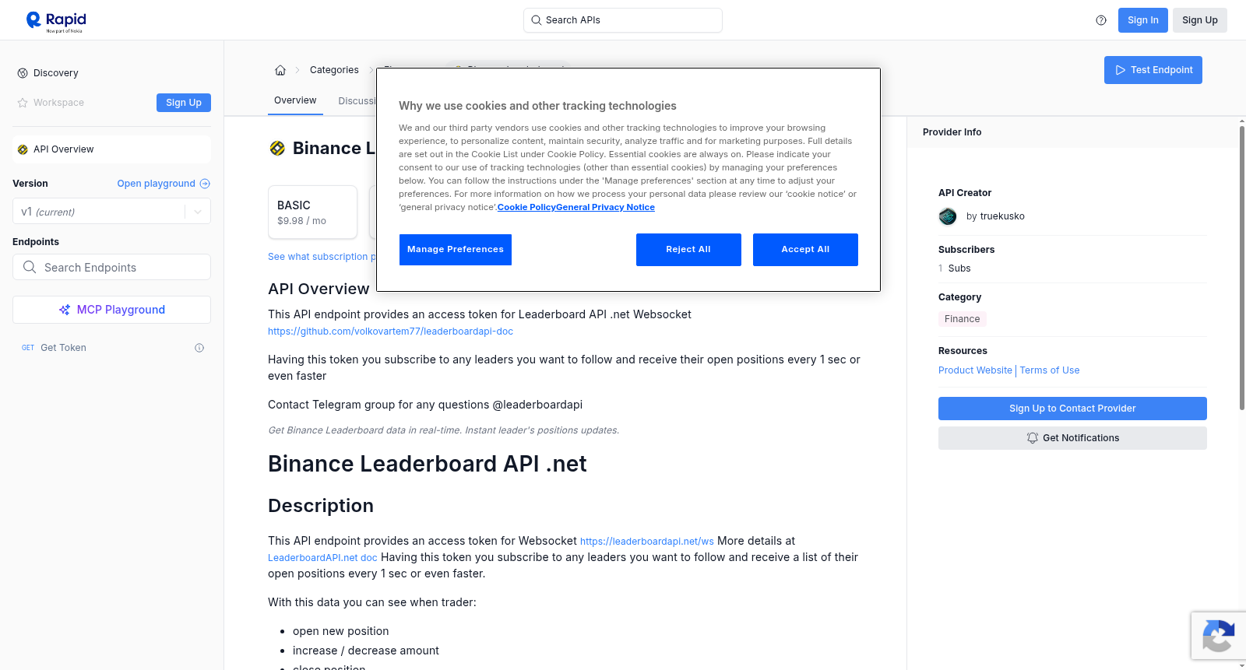Click Reject All cookies button
The width and height of the screenshot is (1246, 670).
(688, 250)
